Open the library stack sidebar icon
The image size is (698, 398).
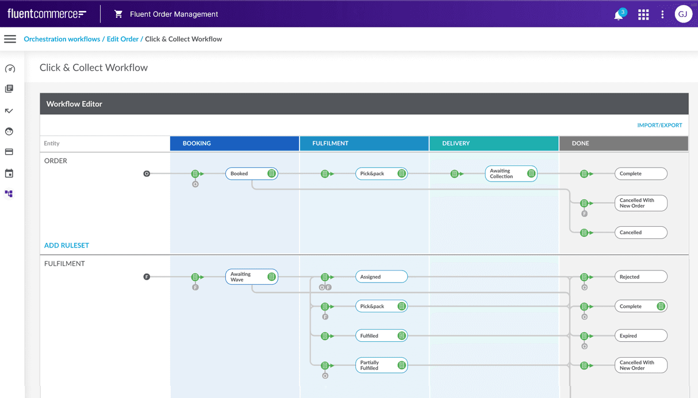point(9,89)
